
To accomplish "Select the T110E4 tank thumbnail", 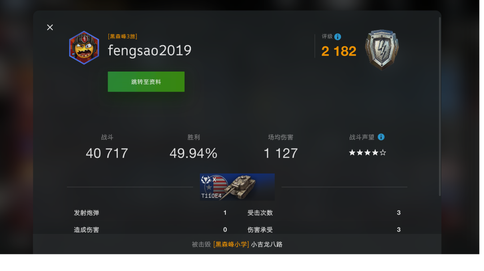I will (x=237, y=187).
